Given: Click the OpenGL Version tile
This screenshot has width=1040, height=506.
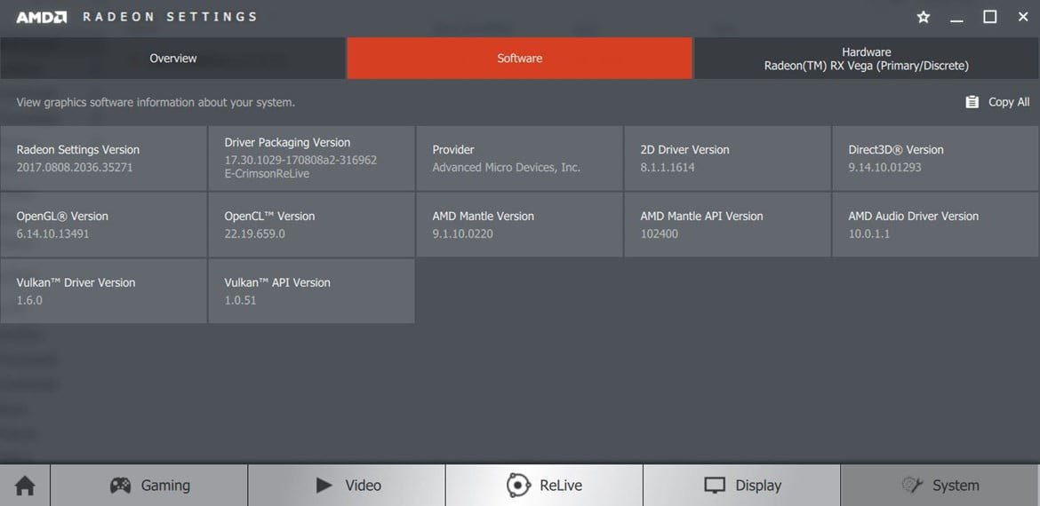Looking at the screenshot, I should click(x=103, y=225).
